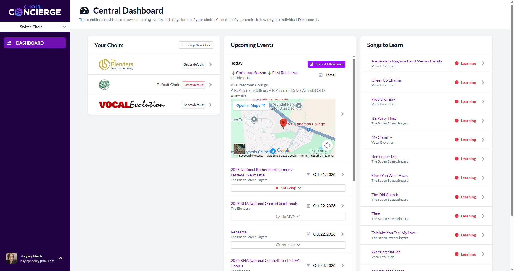Click the Choir Concierge logo
The width and height of the screenshot is (514, 271).
(x=35, y=11)
